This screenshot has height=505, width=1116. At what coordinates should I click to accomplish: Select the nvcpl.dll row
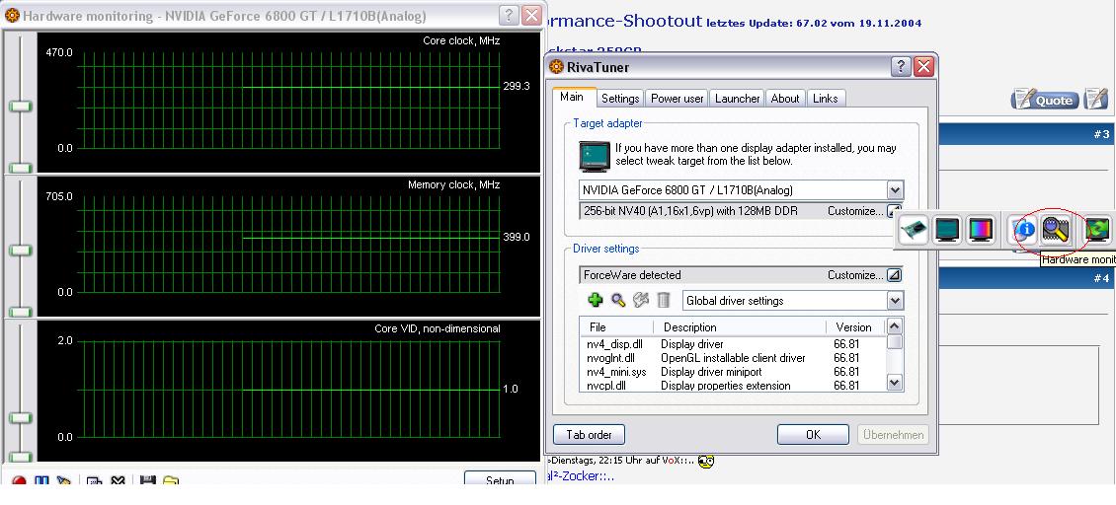coord(733,385)
